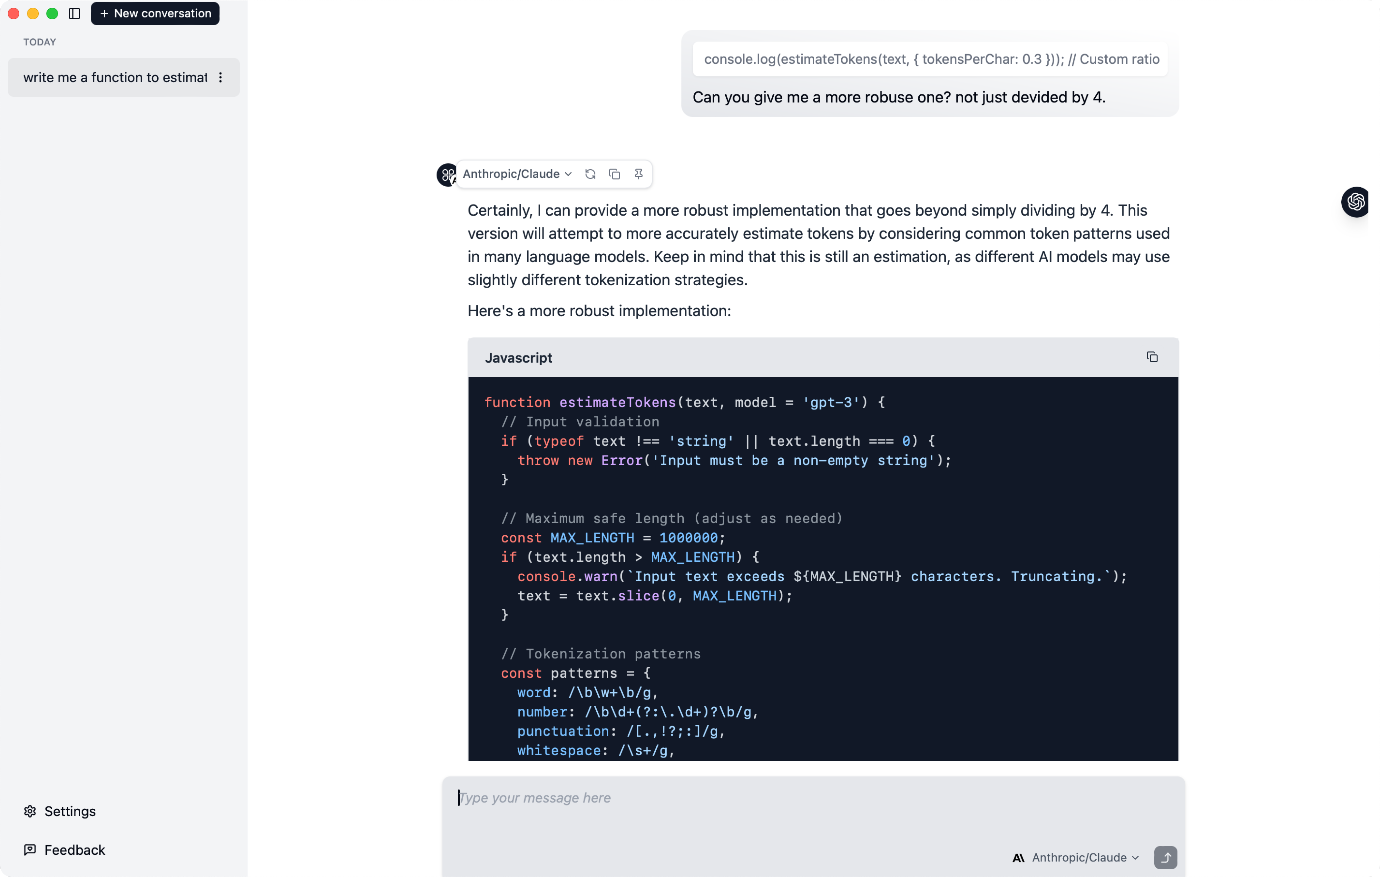1380x877 pixels.
Task: Open the OpenAI floating icon on the right edge
Action: coord(1356,202)
